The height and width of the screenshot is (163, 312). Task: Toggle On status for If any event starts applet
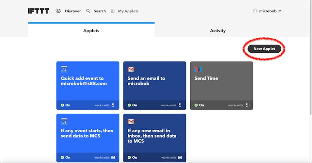[x=65, y=158]
